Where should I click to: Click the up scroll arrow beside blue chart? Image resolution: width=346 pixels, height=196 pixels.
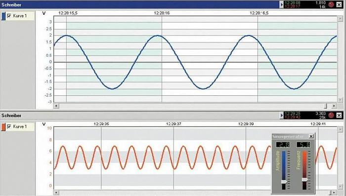coord(340,19)
